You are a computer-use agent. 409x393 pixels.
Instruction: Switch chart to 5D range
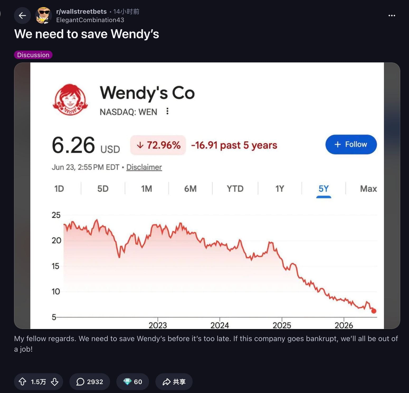[x=103, y=189]
